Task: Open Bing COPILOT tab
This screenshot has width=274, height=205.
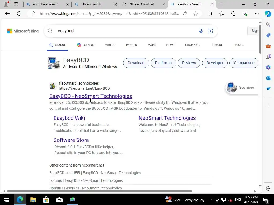Action: tap(86, 45)
